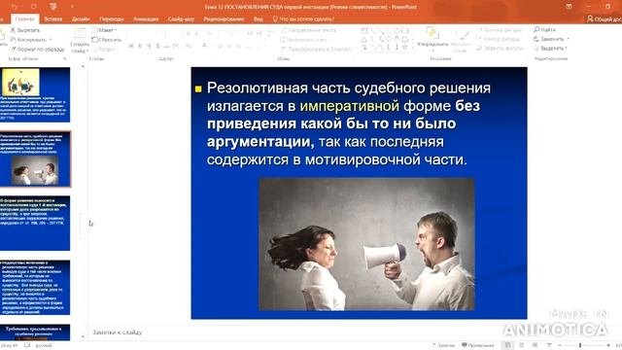The width and height of the screenshot is (622, 350).
Task: Toggle Примечания comments pane in status bar
Action: [478, 345]
